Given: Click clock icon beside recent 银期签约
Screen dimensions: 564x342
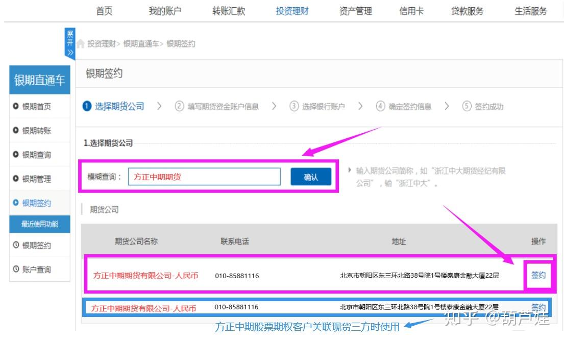Looking at the screenshot, I should point(16,245).
